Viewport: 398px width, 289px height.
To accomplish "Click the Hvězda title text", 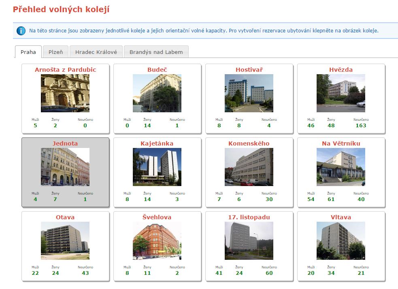I will click(x=341, y=70).
